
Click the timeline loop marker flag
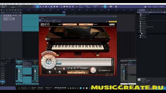coord(64,12)
